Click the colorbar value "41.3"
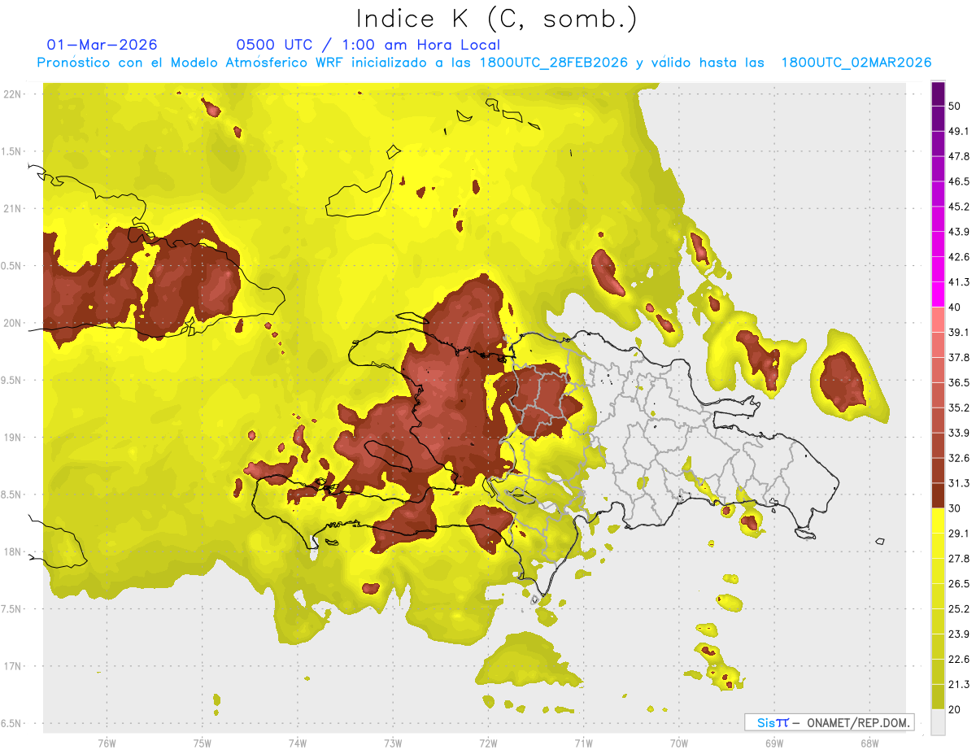The image size is (976, 754). pos(959,282)
